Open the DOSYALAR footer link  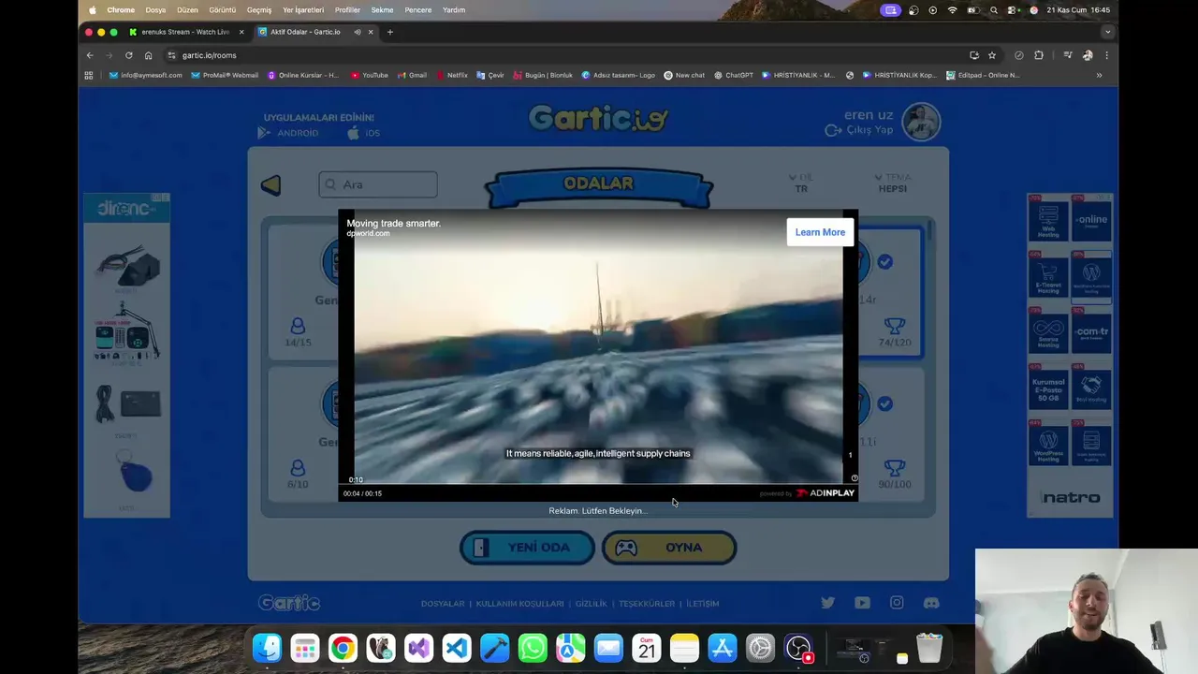click(443, 604)
